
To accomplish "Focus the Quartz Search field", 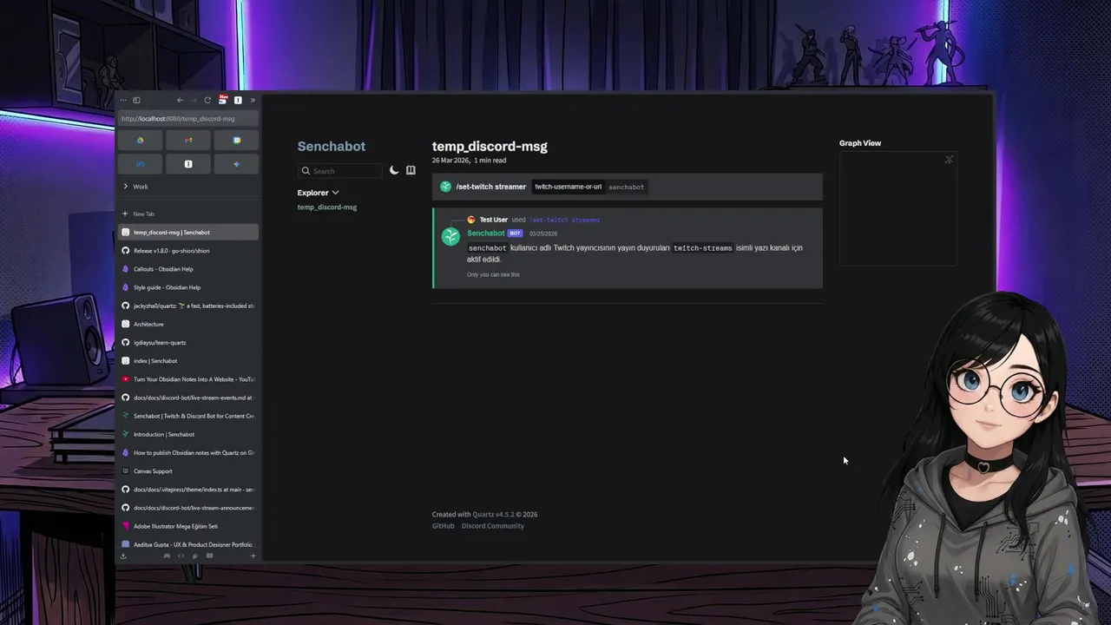I will coord(339,171).
